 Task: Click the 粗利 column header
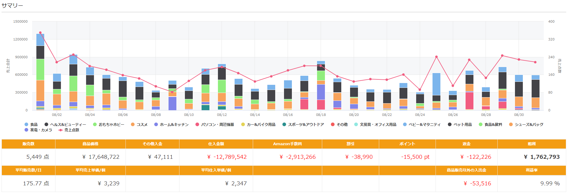tap(531, 144)
